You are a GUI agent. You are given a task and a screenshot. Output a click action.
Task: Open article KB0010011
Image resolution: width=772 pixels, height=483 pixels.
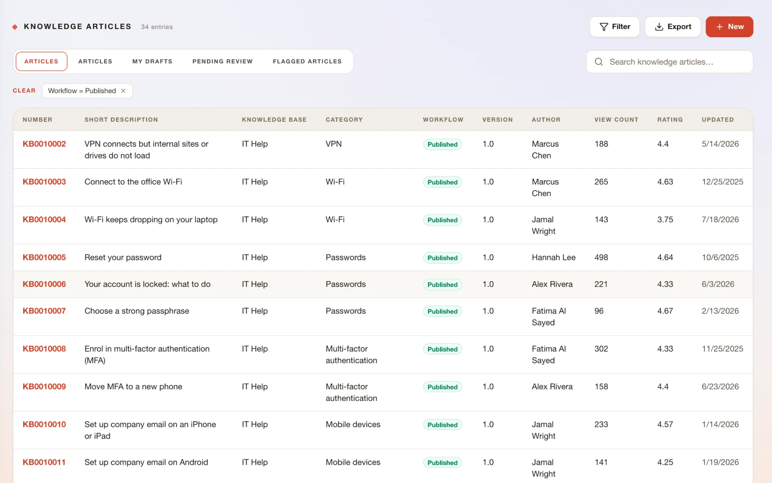point(44,462)
